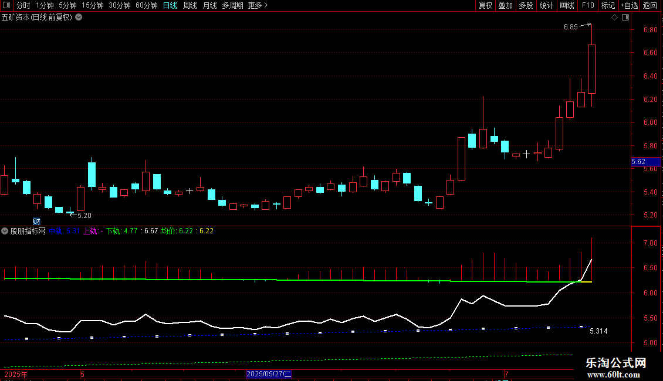Viewport: 663px width, 381px height.
Task: Click the 6.85 high price label
Action: [570, 27]
